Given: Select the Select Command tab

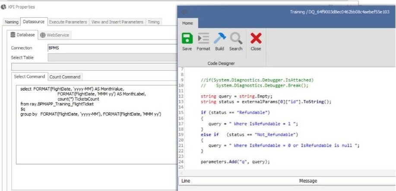Looking at the screenshot, I should (29, 77).
